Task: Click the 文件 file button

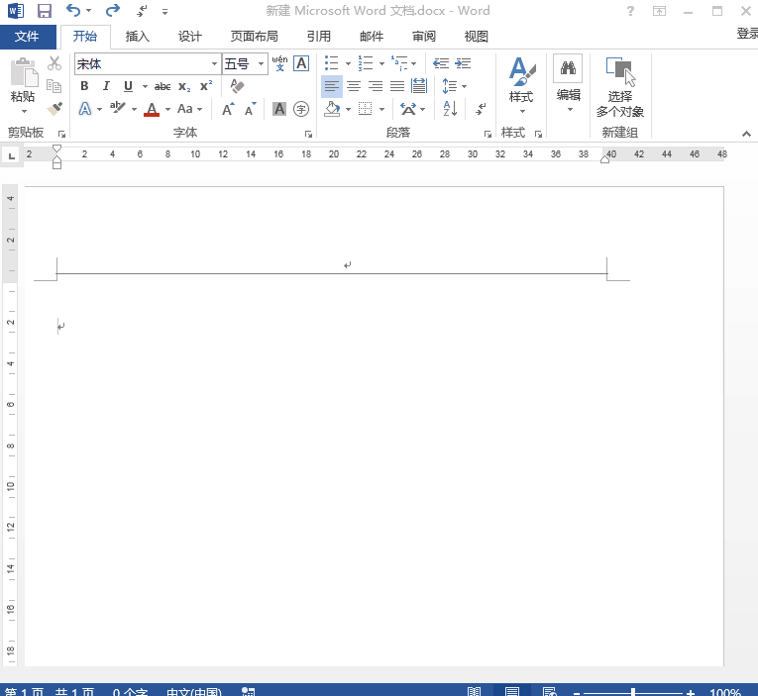Action: (28, 37)
